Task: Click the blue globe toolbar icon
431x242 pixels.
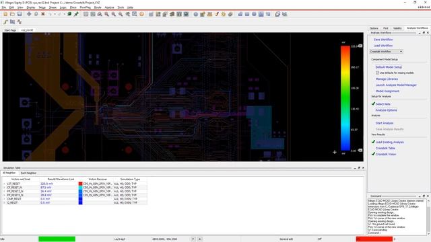Action: point(196,14)
